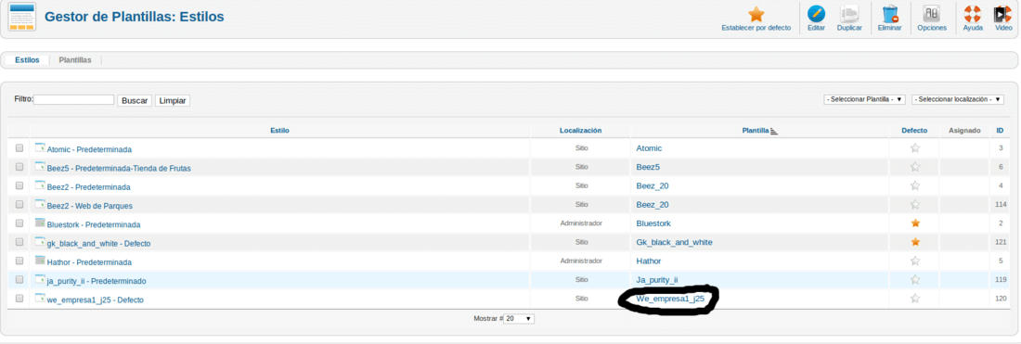Click the sort indicator next to Plantilla header
Image resolution: width=1021 pixels, height=344 pixels.
[x=773, y=131]
